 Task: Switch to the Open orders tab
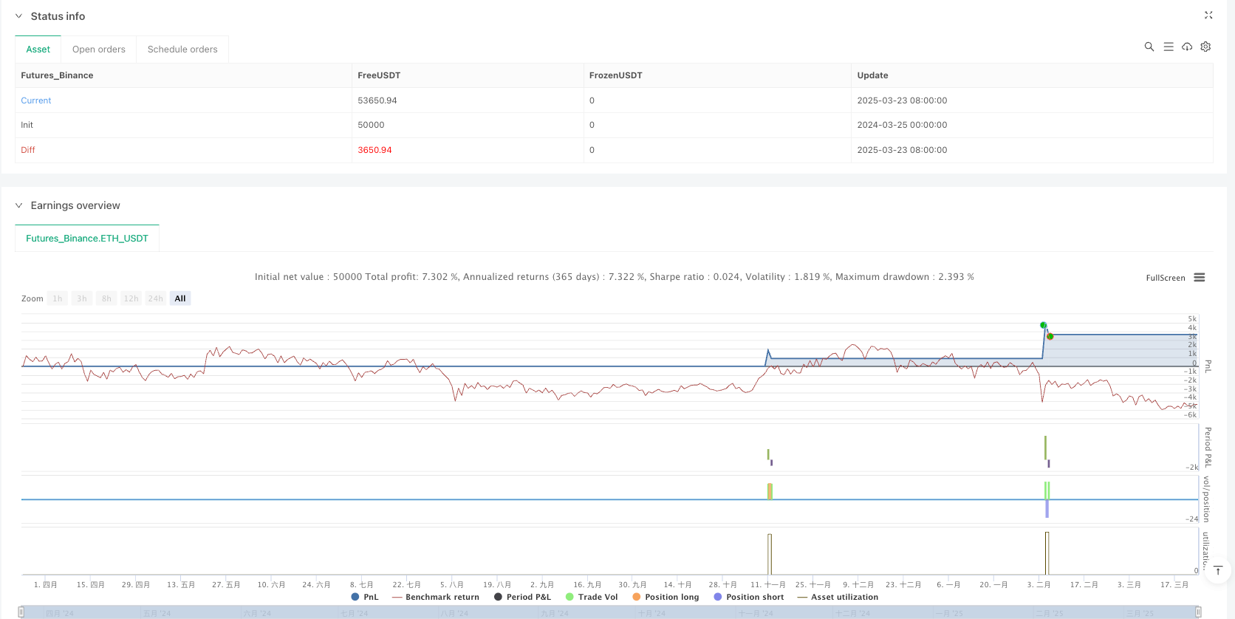point(99,49)
